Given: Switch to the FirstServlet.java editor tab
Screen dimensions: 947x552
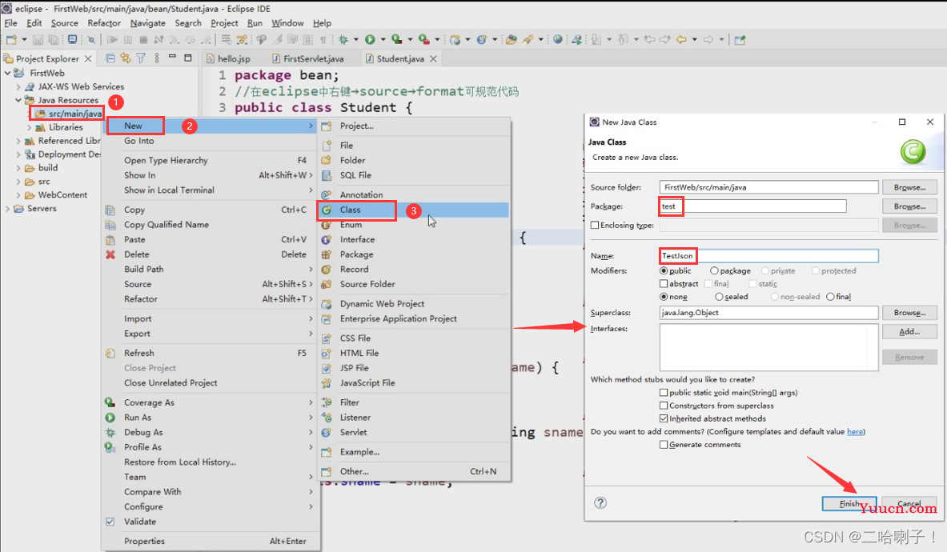Looking at the screenshot, I should coord(312,58).
